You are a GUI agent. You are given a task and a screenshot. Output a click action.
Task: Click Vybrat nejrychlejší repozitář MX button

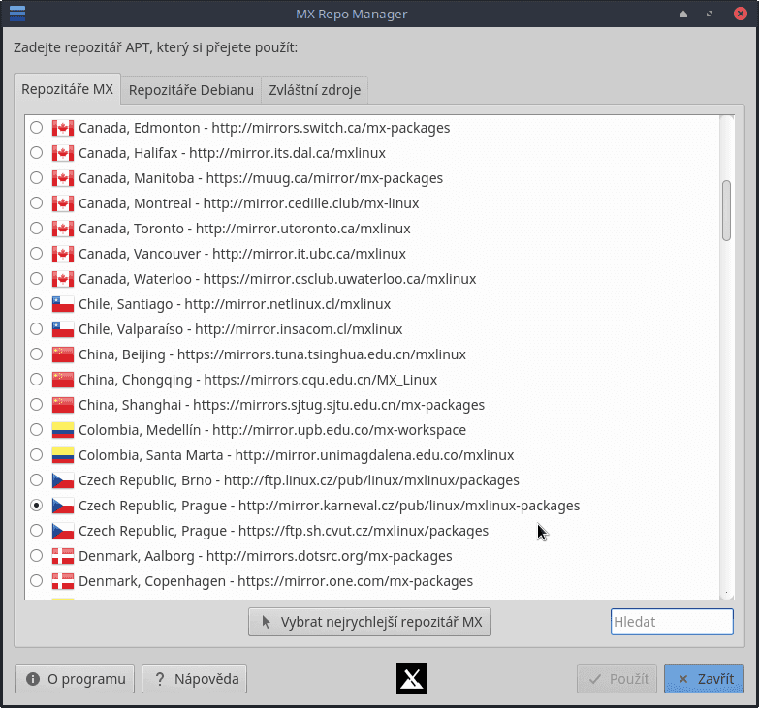pyautogui.click(x=370, y=622)
